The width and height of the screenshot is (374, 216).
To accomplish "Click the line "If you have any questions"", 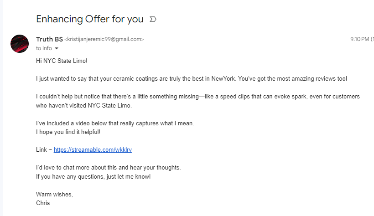I will 93,177.
